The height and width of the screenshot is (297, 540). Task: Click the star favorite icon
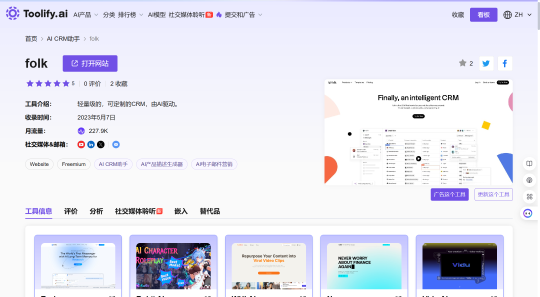tap(462, 63)
